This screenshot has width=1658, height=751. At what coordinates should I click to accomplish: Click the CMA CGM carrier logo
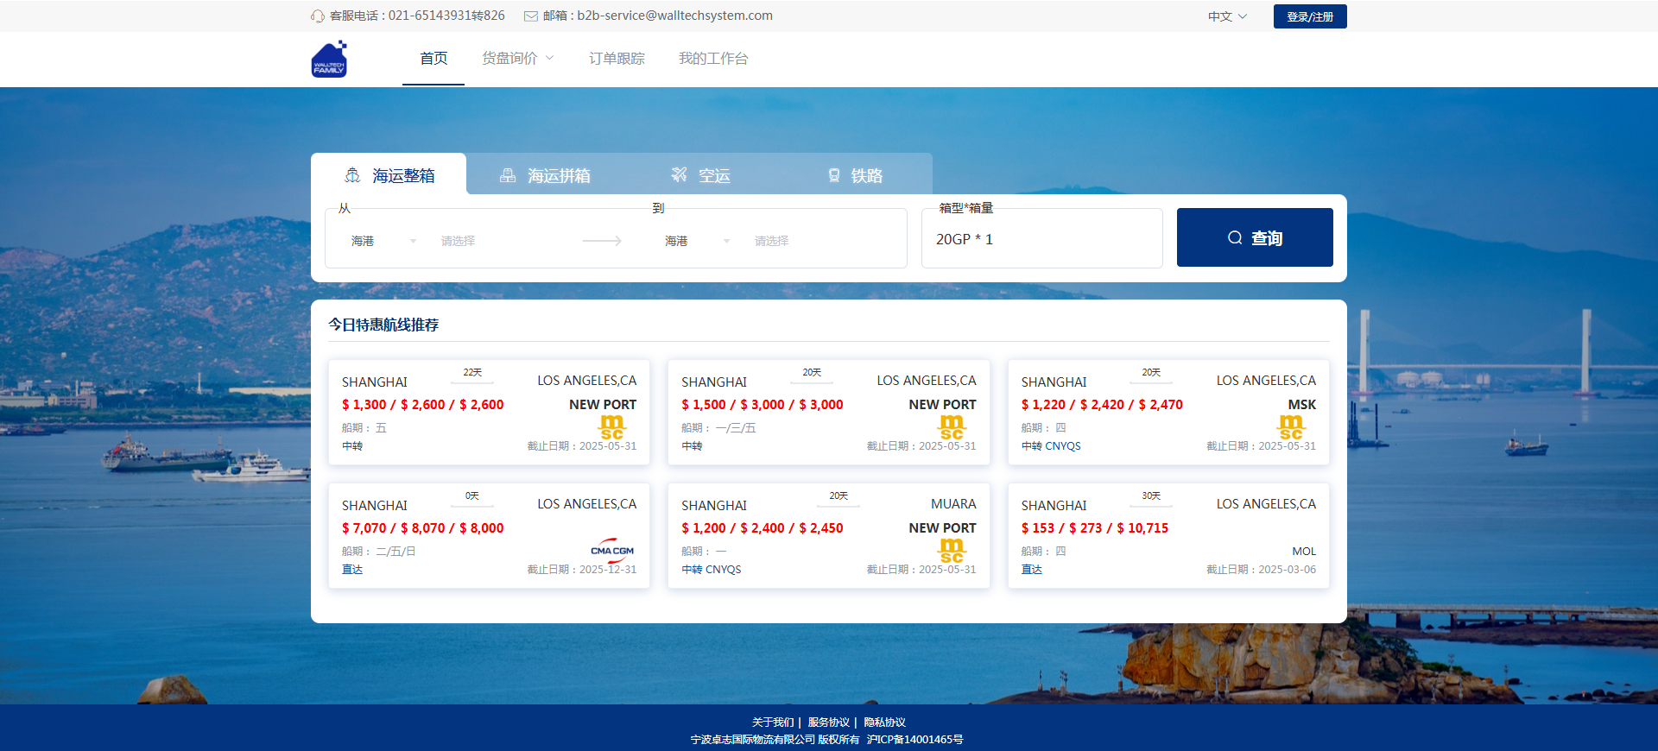click(x=611, y=551)
